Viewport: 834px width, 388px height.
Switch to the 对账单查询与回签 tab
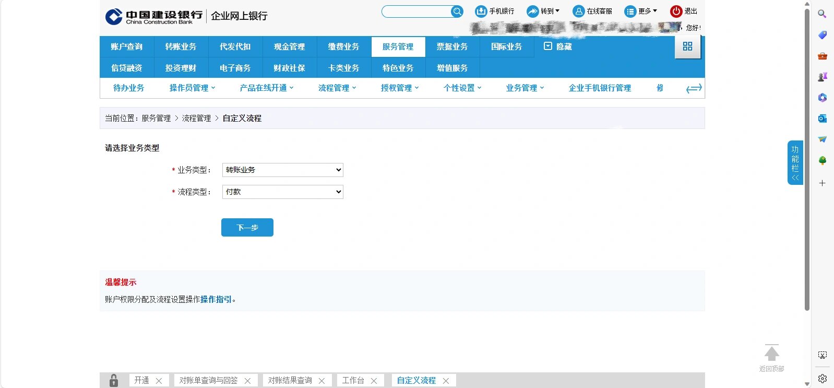pyautogui.click(x=209, y=380)
